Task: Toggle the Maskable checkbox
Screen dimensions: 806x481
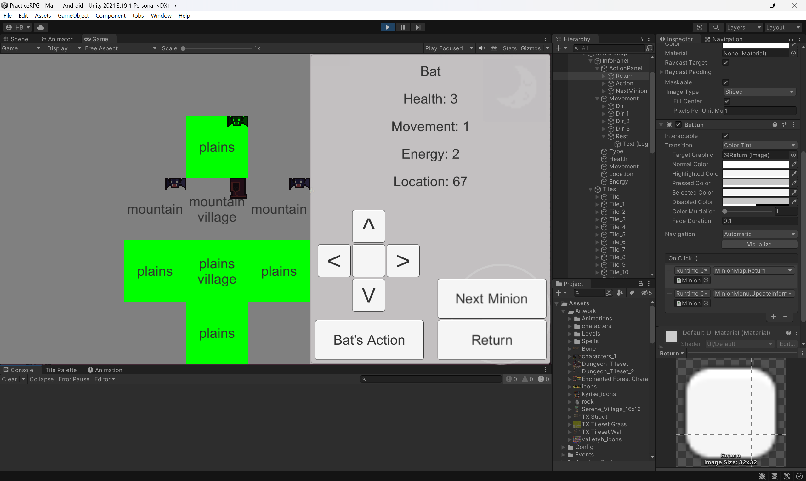Action: point(726,82)
